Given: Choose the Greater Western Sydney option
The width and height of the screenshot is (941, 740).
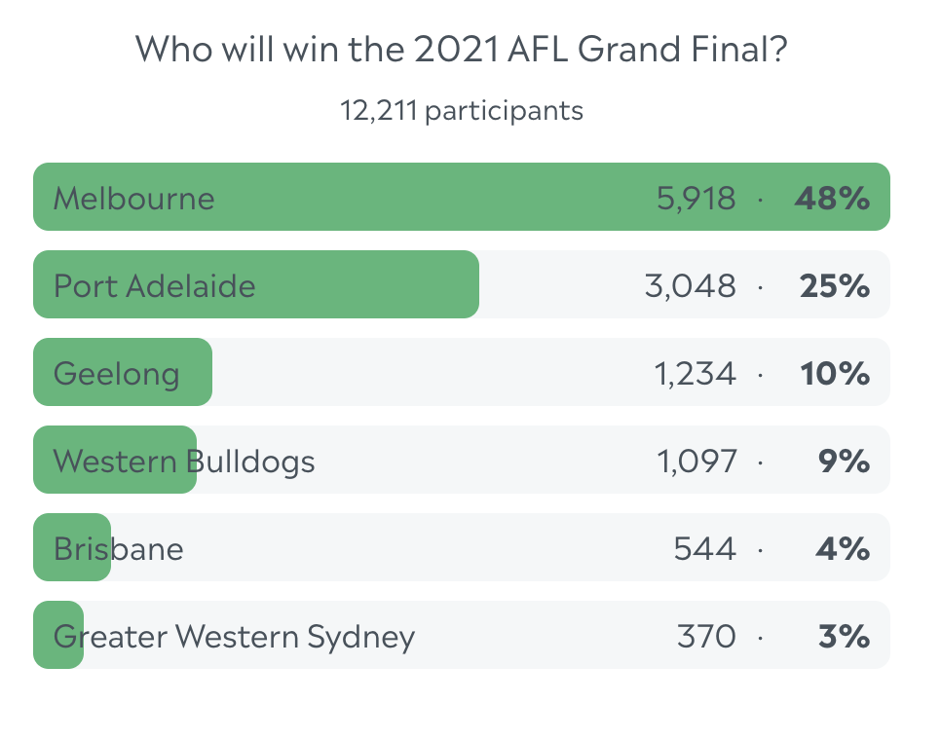Looking at the screenshot, I should pos(234,637).
